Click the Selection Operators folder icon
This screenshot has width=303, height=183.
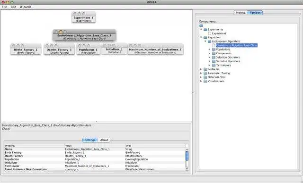coord(214,57)
